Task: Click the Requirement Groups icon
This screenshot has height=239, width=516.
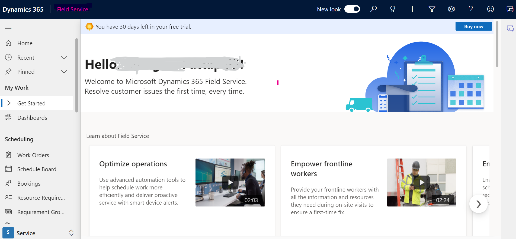Action: [8, 212]
